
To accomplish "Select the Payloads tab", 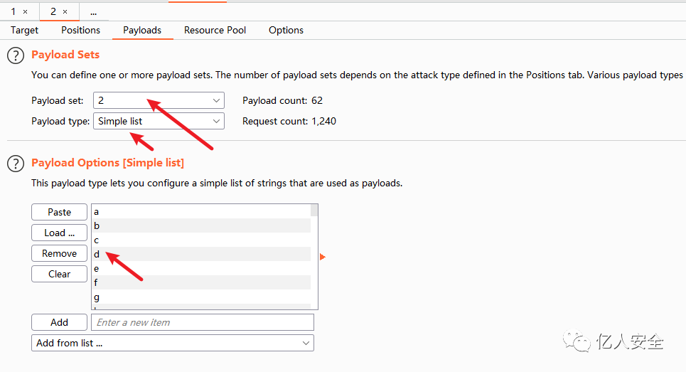I will coord(142,30).
